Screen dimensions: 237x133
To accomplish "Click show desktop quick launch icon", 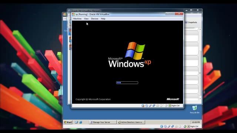I will point(77,122).
